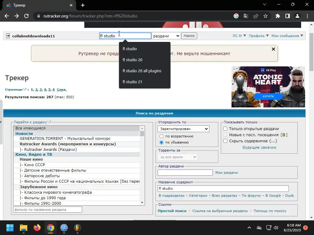Screen dimensions: 314x235
Task: Click the Название содержит field
Action: (x=223, y=188)
